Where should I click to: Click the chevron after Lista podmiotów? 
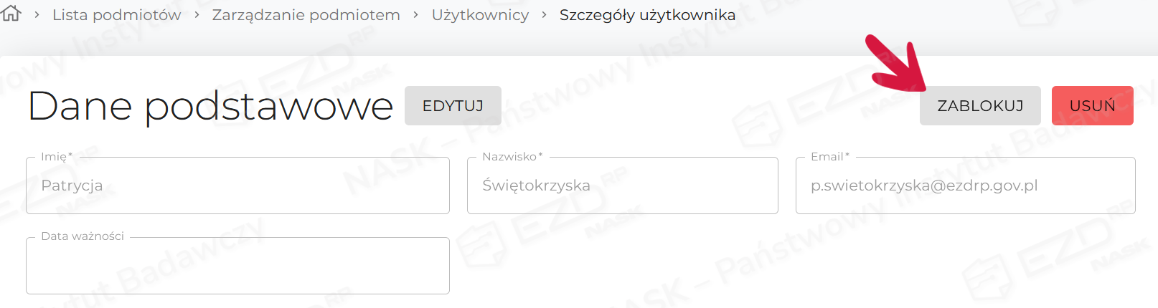197,15
